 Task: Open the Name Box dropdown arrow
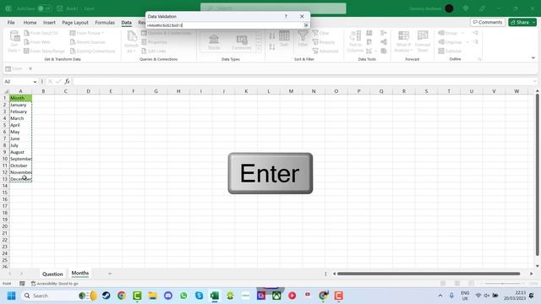coord(35,82)
